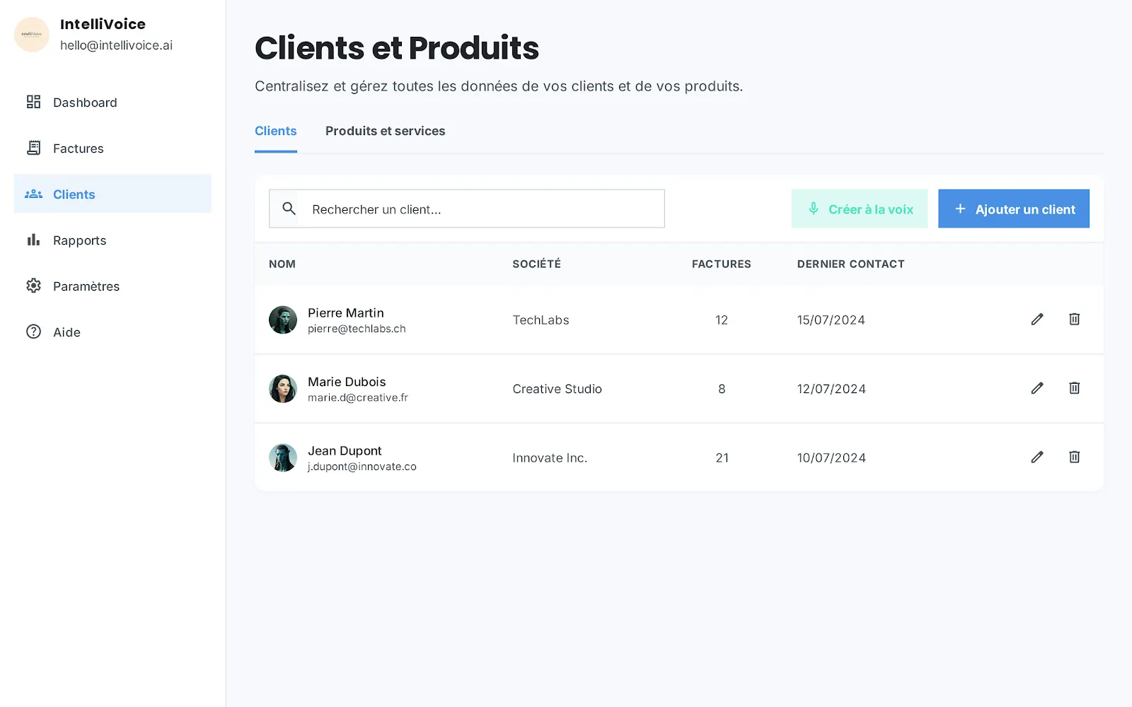Open Factures in sidebar
The height and width of the screenshot is (707, 1132).
coord(112,148)
